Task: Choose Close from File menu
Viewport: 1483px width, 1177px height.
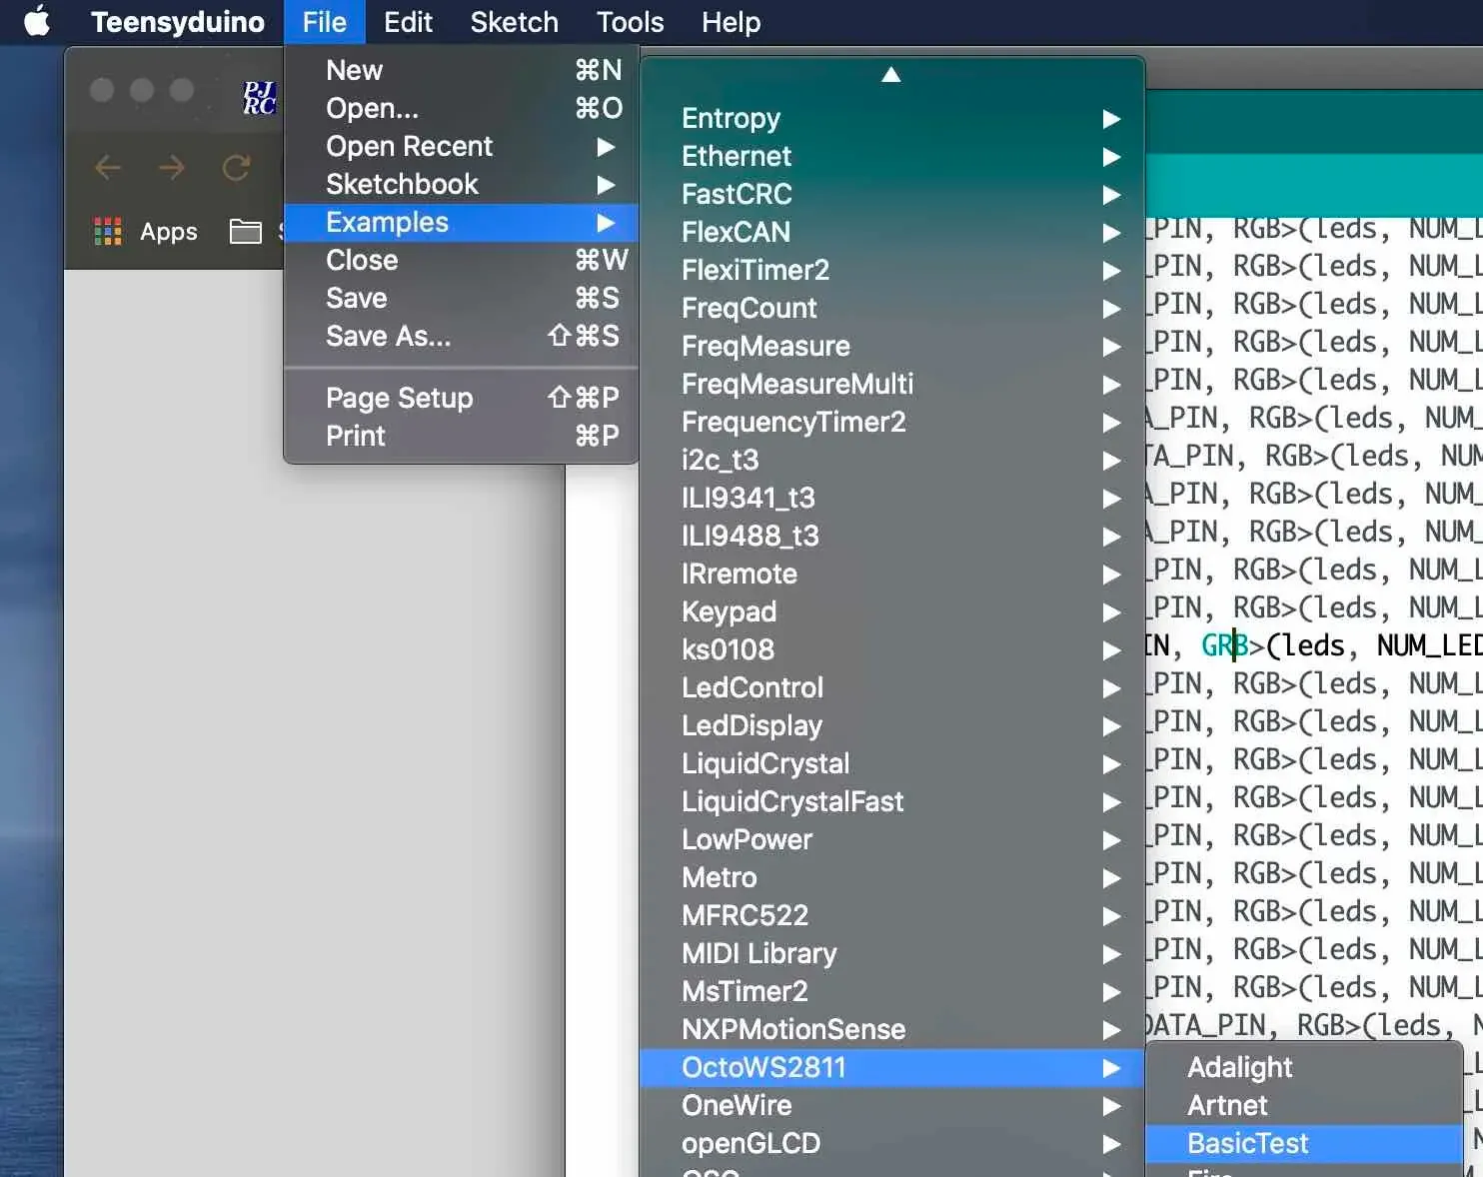Action: (x=461, y=260)
